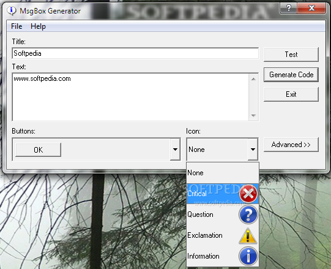
Task: Click the text area scroll down arrow
Action: [253, 115]
